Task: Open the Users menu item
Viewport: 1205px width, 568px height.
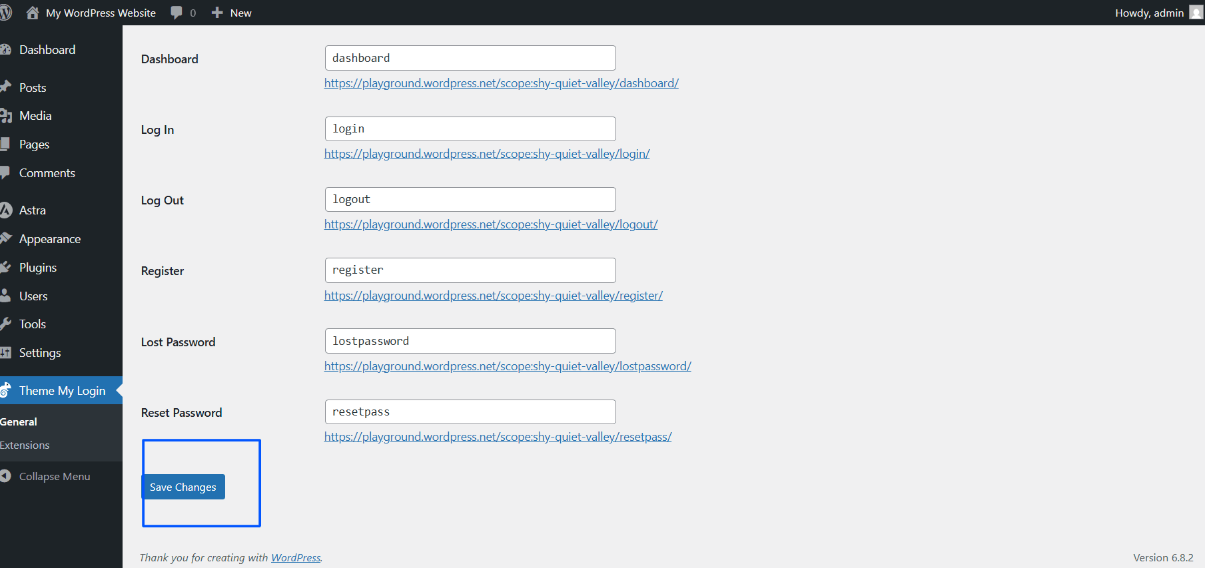Action: pyautogui.click(x=33, y=296)
